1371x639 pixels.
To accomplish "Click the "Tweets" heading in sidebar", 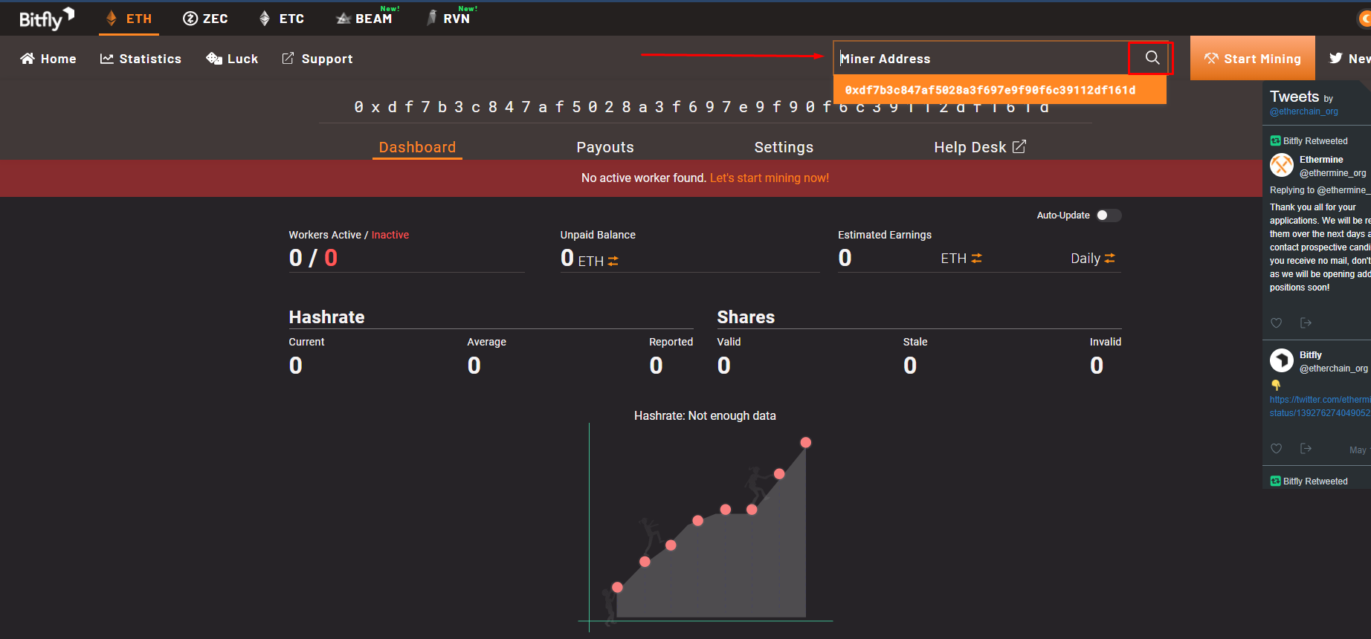I will pos(1294,97).
